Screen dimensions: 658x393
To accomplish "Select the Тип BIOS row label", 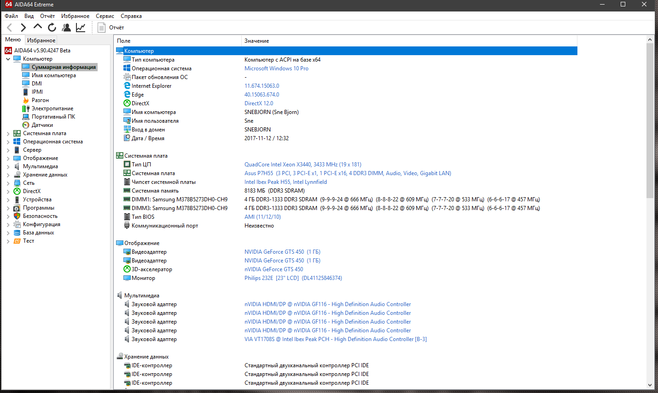I will click(143, 217).
